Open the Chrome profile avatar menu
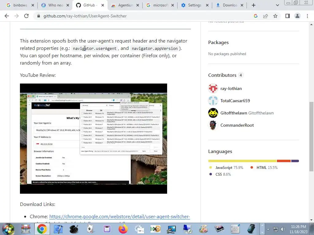 (x=297, y=16)
